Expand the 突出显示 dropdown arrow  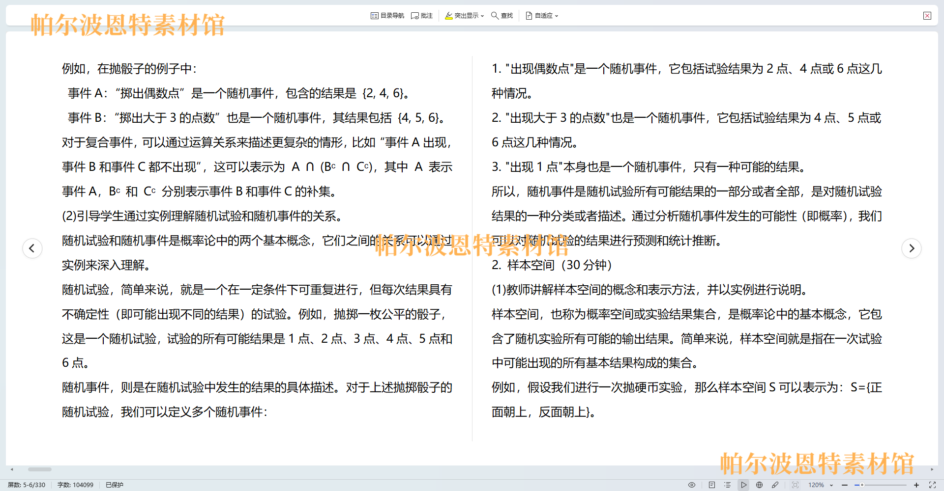482,16
